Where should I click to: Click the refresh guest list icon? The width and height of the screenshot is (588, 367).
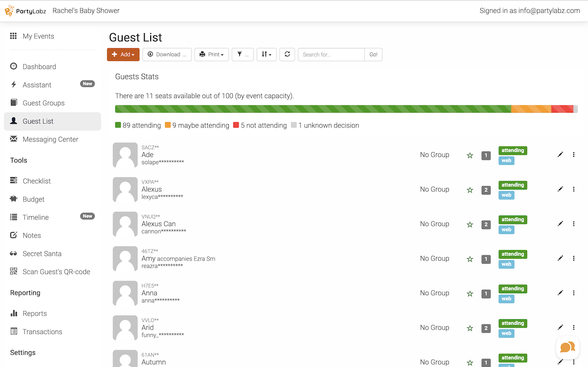(287, 54)
